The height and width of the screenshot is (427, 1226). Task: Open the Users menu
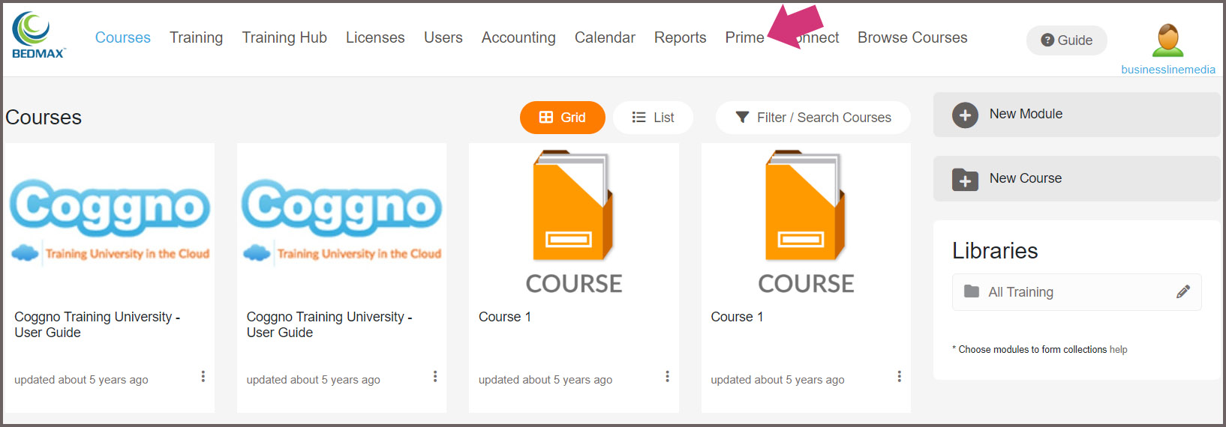pyautogui.click(x=443, y=37)
